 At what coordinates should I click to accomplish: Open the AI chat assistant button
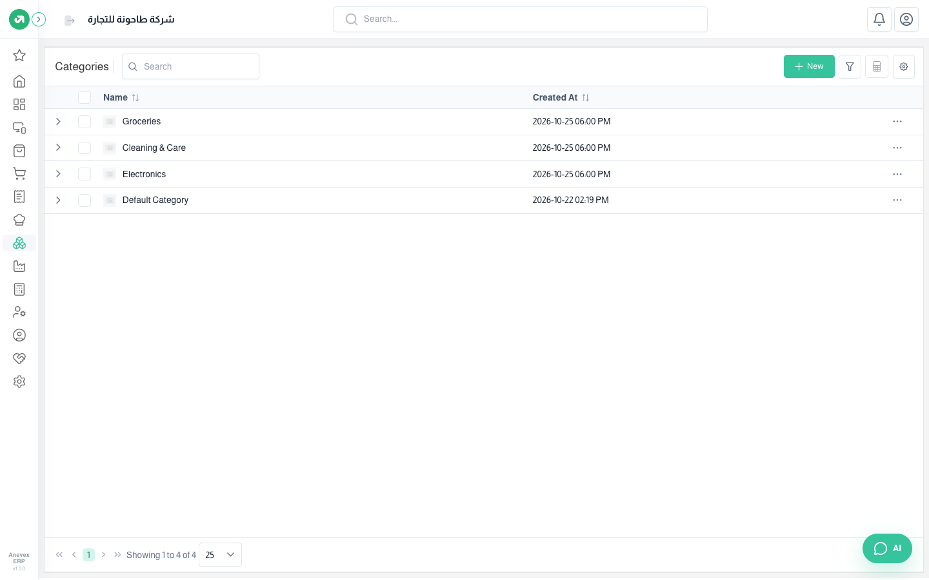tap(887, 548)
